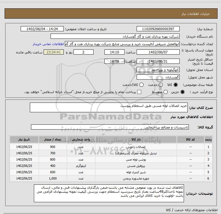Click the general need description textbox
The image size is (221, 214).
(109, 107)
